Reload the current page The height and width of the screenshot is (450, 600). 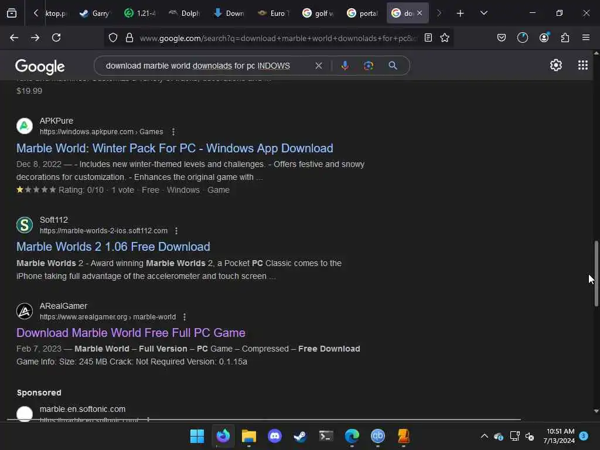pos(56,37)
